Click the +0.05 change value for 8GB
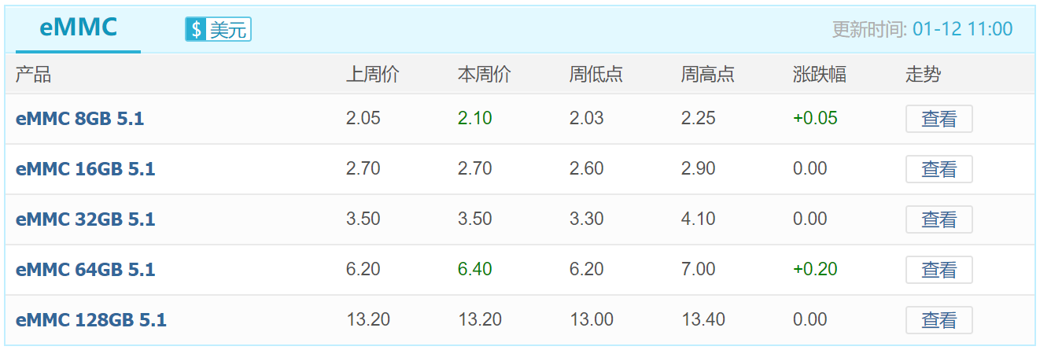 coord(815,119)
